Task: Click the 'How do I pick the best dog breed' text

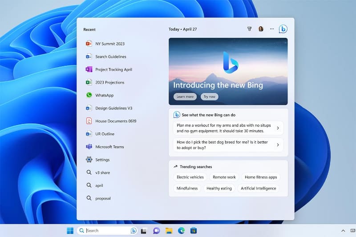Action: [x=222, y=145]
